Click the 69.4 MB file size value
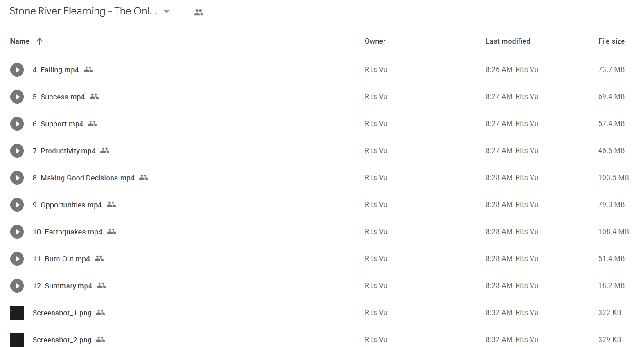The width and height of the screenshot is (632, 347). 611,97
